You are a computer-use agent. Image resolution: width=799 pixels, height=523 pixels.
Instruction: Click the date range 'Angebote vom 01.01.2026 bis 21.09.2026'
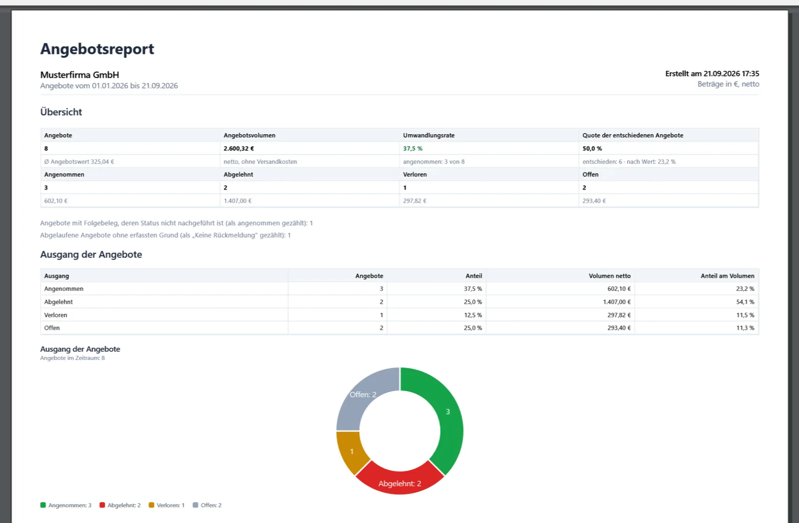tap(109, 86)
